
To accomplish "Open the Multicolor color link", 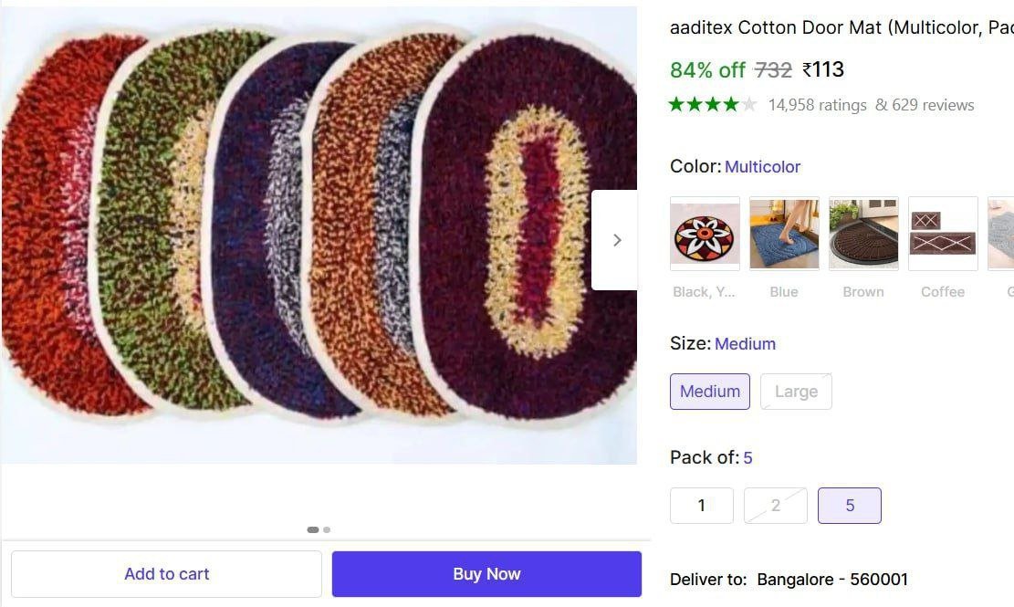I will click(x=763, y=166).
